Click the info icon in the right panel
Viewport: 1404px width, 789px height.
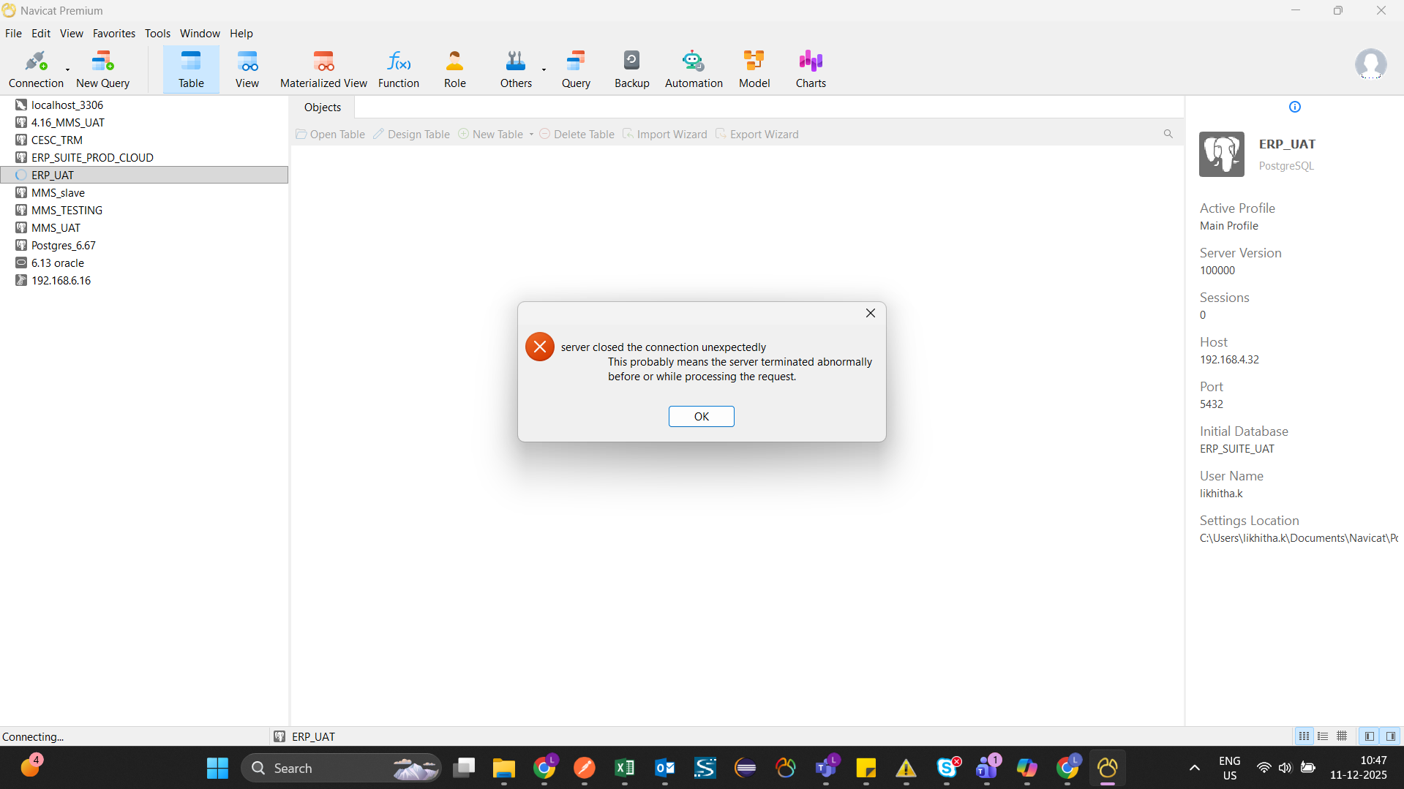pos(1295,107)
